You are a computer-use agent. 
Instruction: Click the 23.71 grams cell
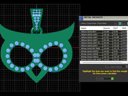point(107,46)
